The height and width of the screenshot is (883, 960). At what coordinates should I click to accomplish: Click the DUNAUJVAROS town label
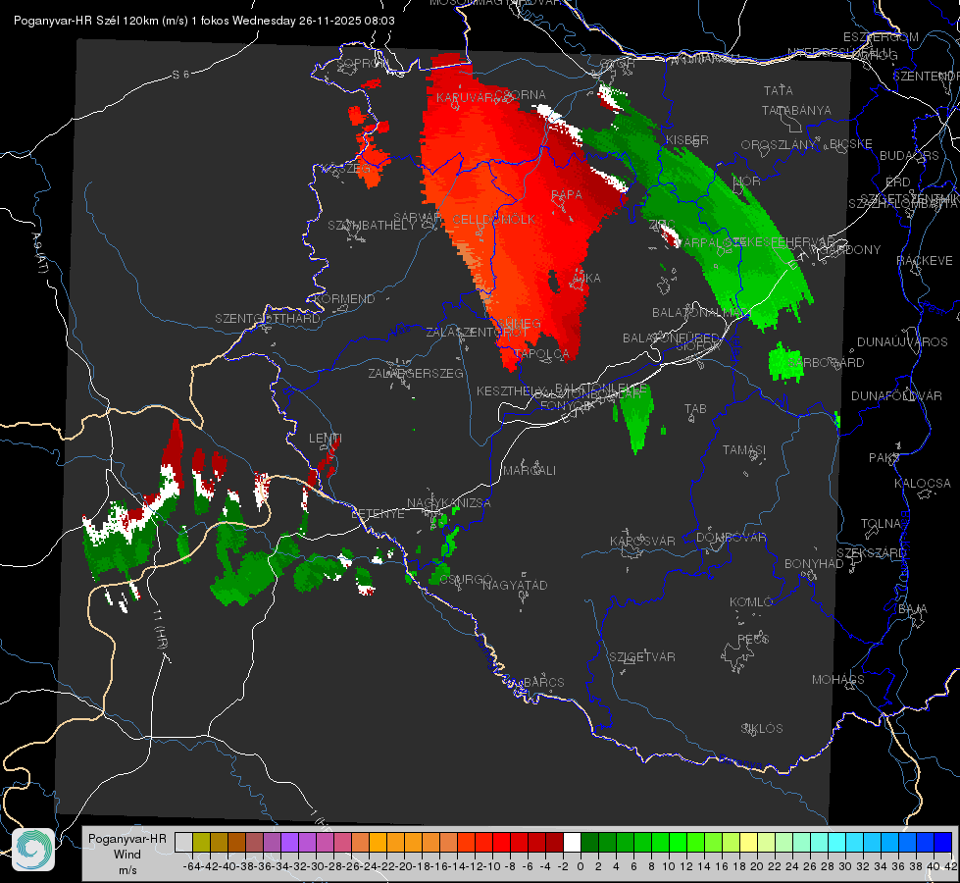[x=902, y=342]
